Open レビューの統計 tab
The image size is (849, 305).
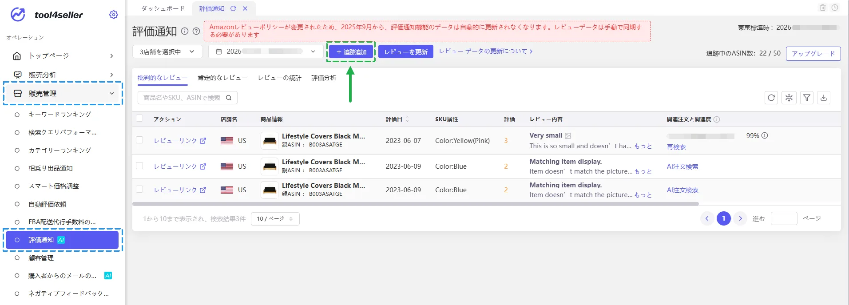pyautogui.click(x=279, y=78)
